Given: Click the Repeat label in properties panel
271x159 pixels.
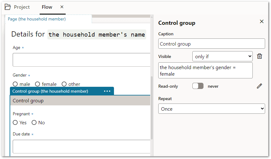Looking at the screenshot, I should [x=165, y=99].
